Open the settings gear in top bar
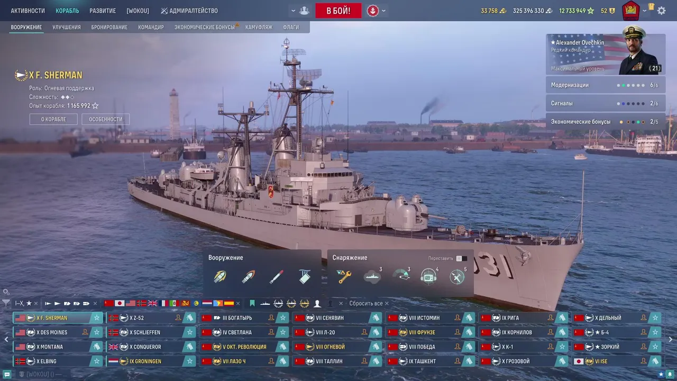 point(662,11)
